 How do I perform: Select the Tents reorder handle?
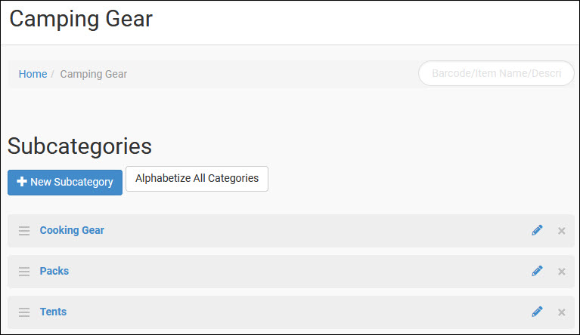click(24, 312)
